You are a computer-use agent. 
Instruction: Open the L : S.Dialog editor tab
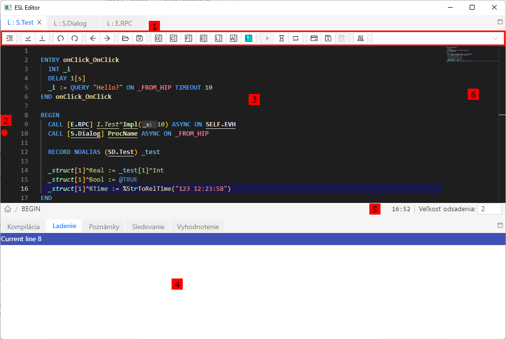click(70, 23)
